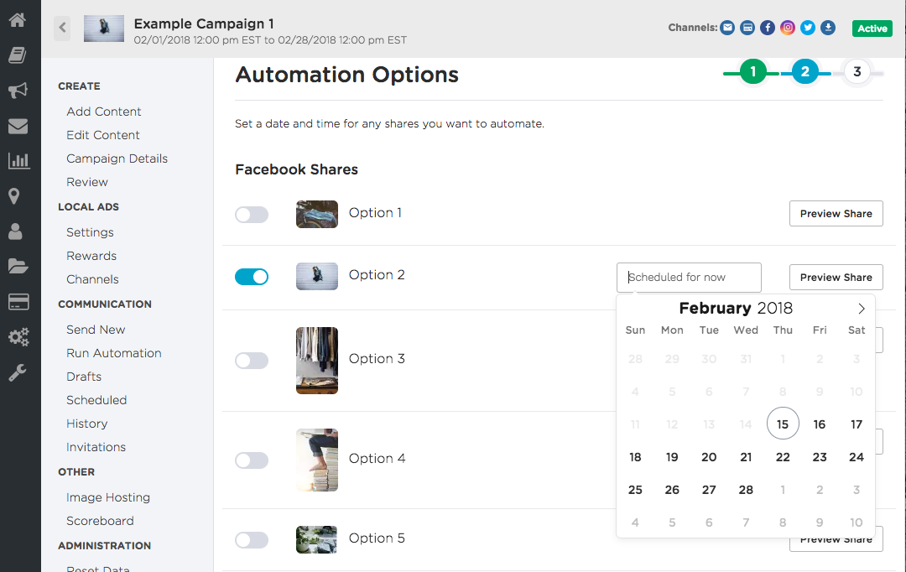Click the back arrow beside campaign thumbnail
The image size is (906, 572).
coord(62,28)
